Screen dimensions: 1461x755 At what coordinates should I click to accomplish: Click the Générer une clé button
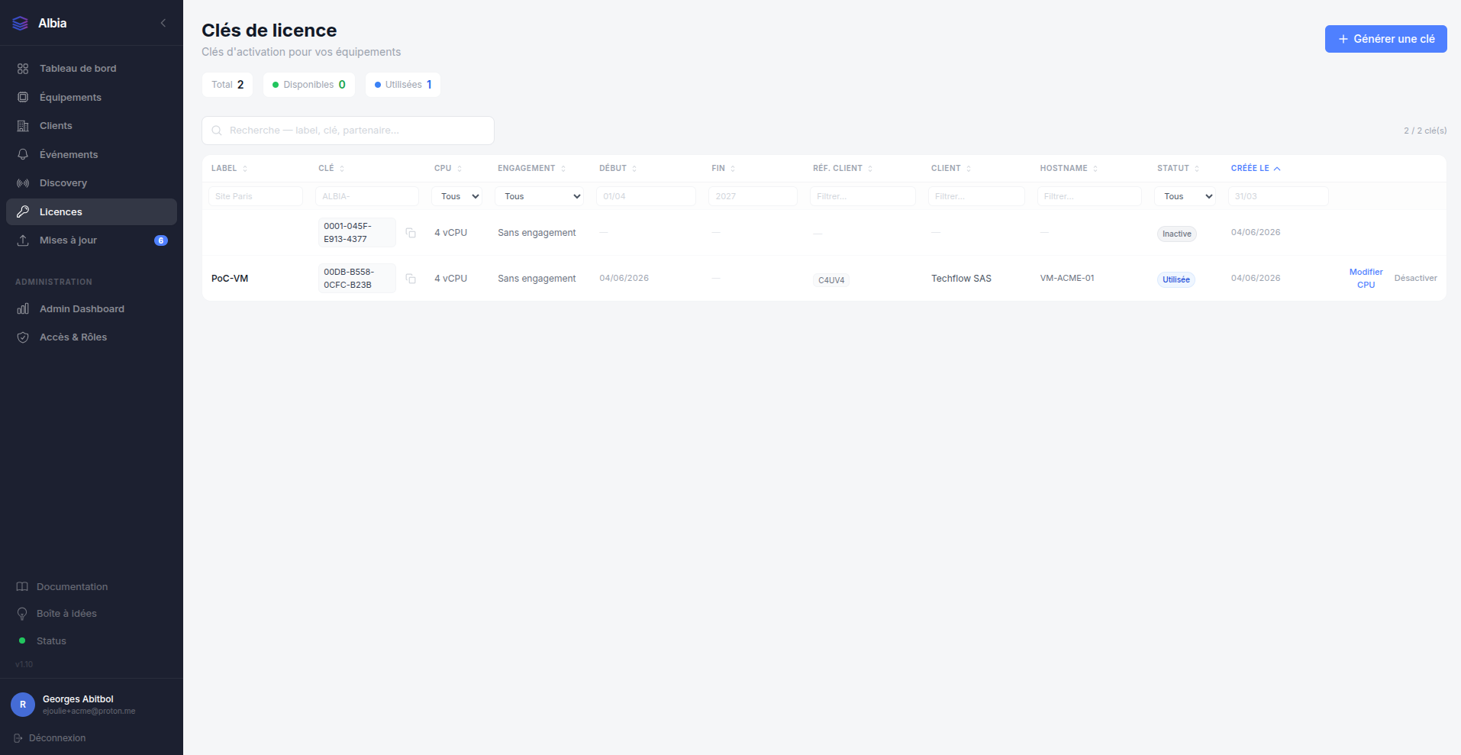[x=1386, y=39]
